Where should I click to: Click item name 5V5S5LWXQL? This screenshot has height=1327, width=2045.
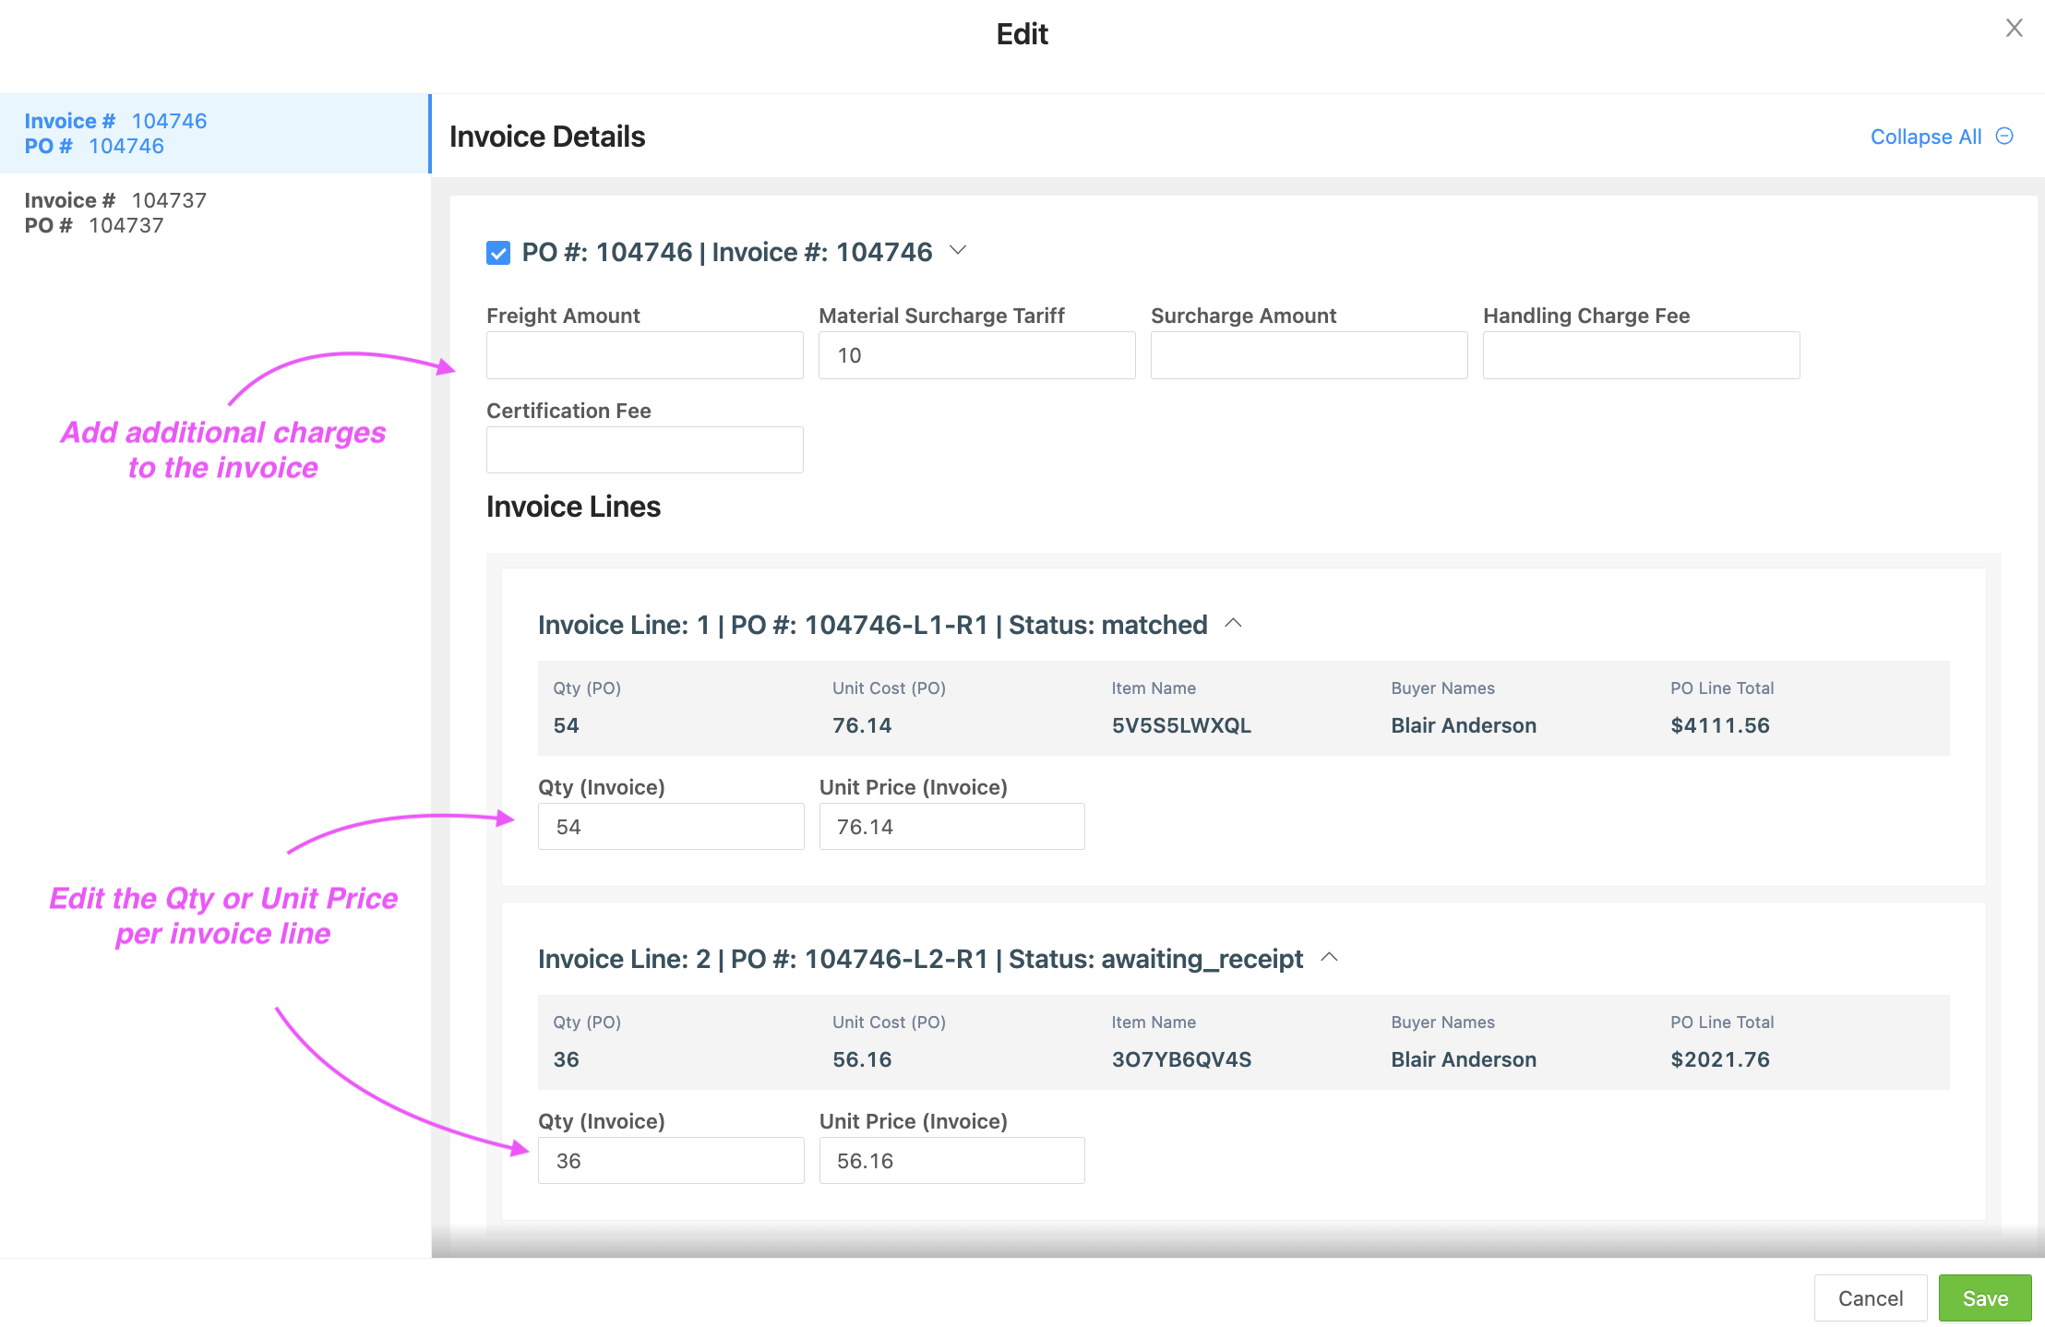[x=1181, y=725]
